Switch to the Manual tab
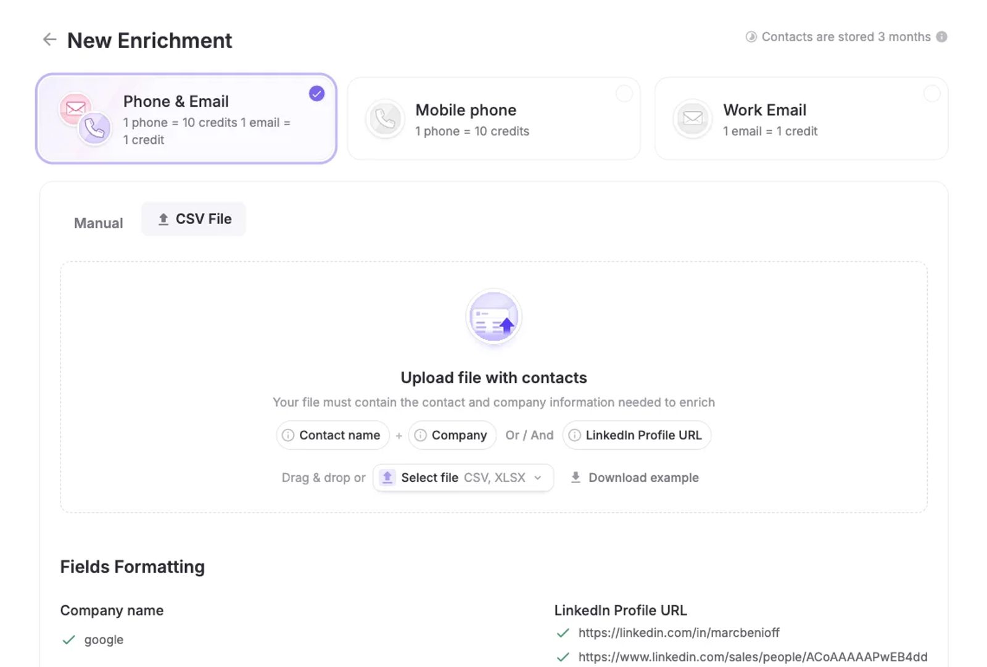 click(98, 223)
